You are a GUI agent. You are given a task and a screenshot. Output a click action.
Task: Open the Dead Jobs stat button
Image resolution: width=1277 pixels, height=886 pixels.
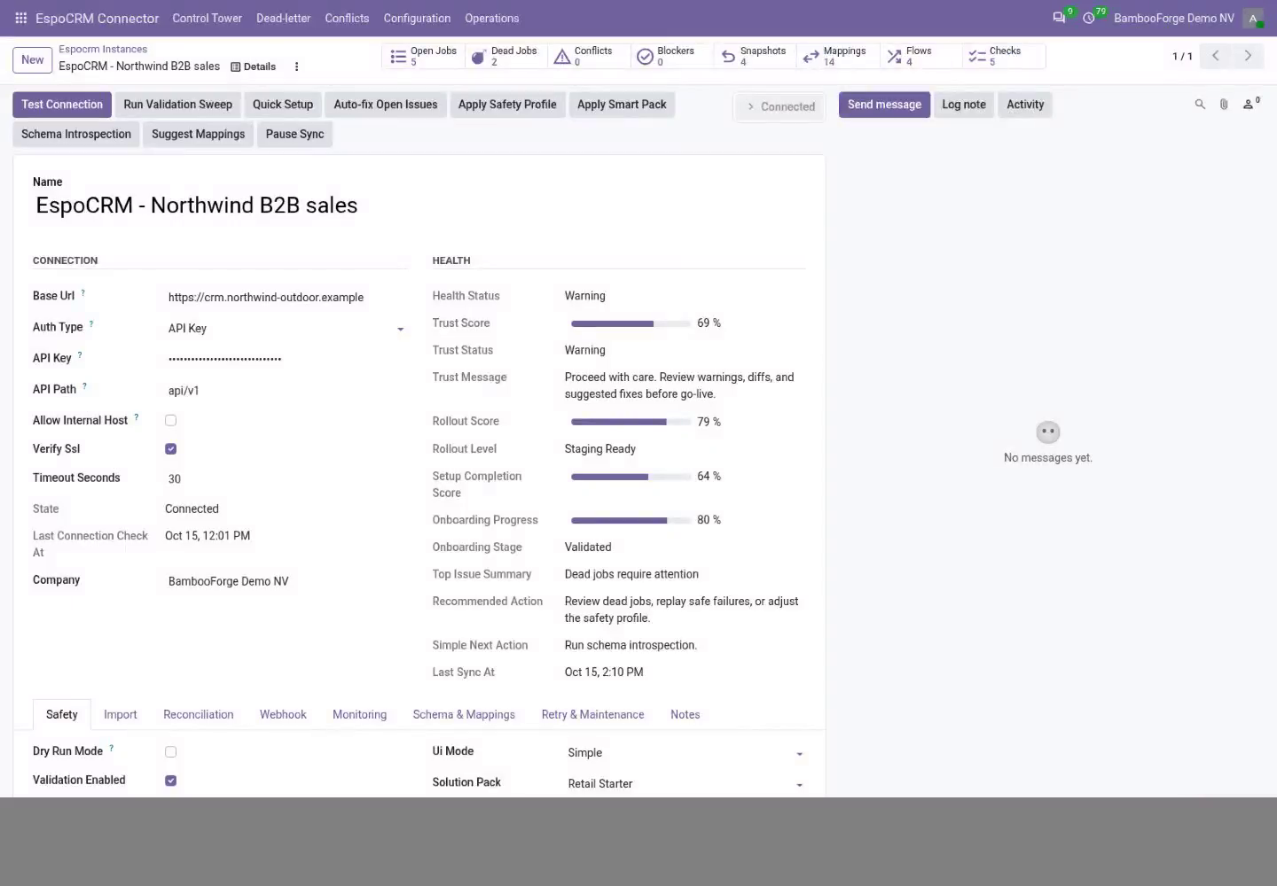[x=506, y=57]
